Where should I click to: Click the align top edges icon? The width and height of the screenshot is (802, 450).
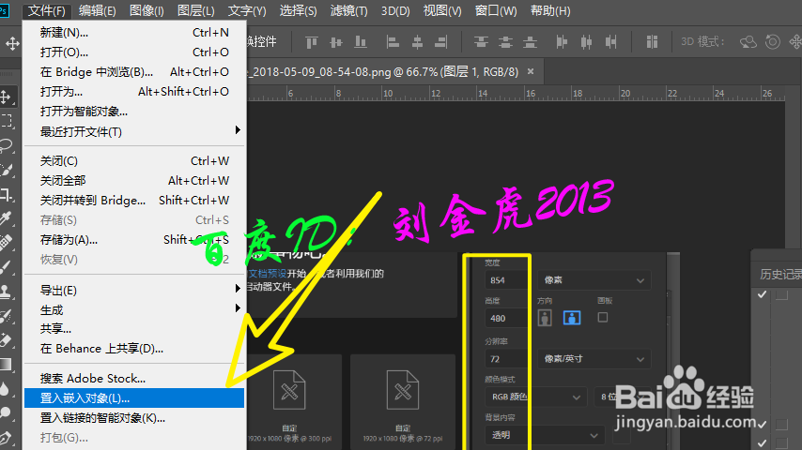coord(312,42)
